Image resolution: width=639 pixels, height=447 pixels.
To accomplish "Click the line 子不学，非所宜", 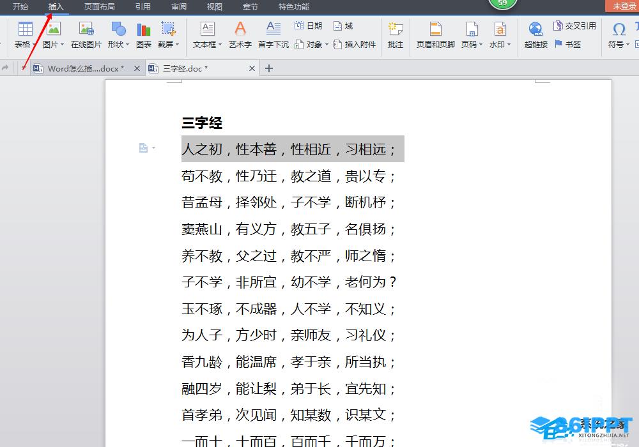I will click(x=289, y=282).
